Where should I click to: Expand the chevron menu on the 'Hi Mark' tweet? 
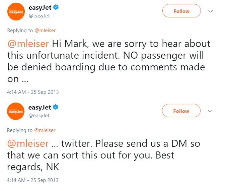(x=211, y=11)
